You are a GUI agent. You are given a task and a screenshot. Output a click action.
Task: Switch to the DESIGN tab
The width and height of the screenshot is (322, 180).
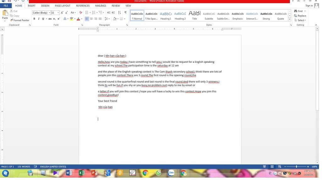(x=45, y=6)
